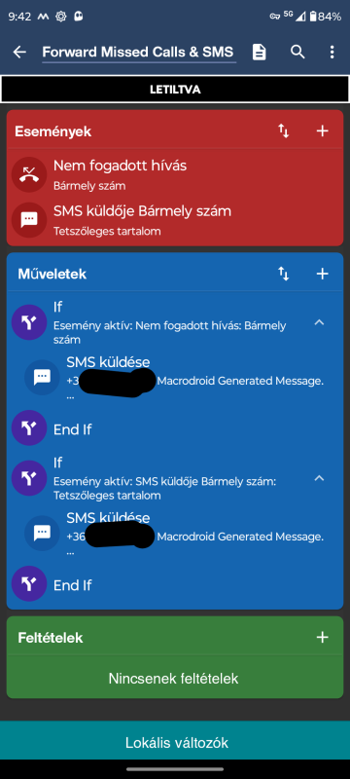Screen dimensions: 350x779
Task: Collapse the first If missed call block
Action: (319, 322)
